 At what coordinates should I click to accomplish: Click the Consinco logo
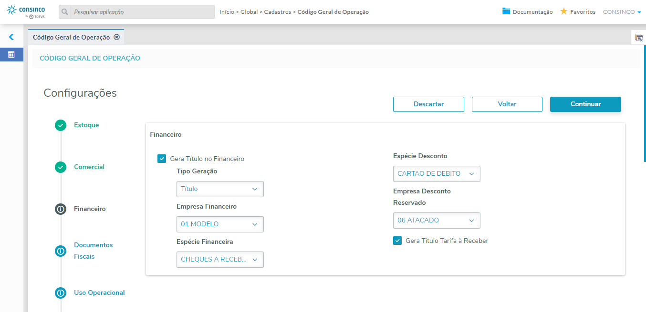[26, 12]
